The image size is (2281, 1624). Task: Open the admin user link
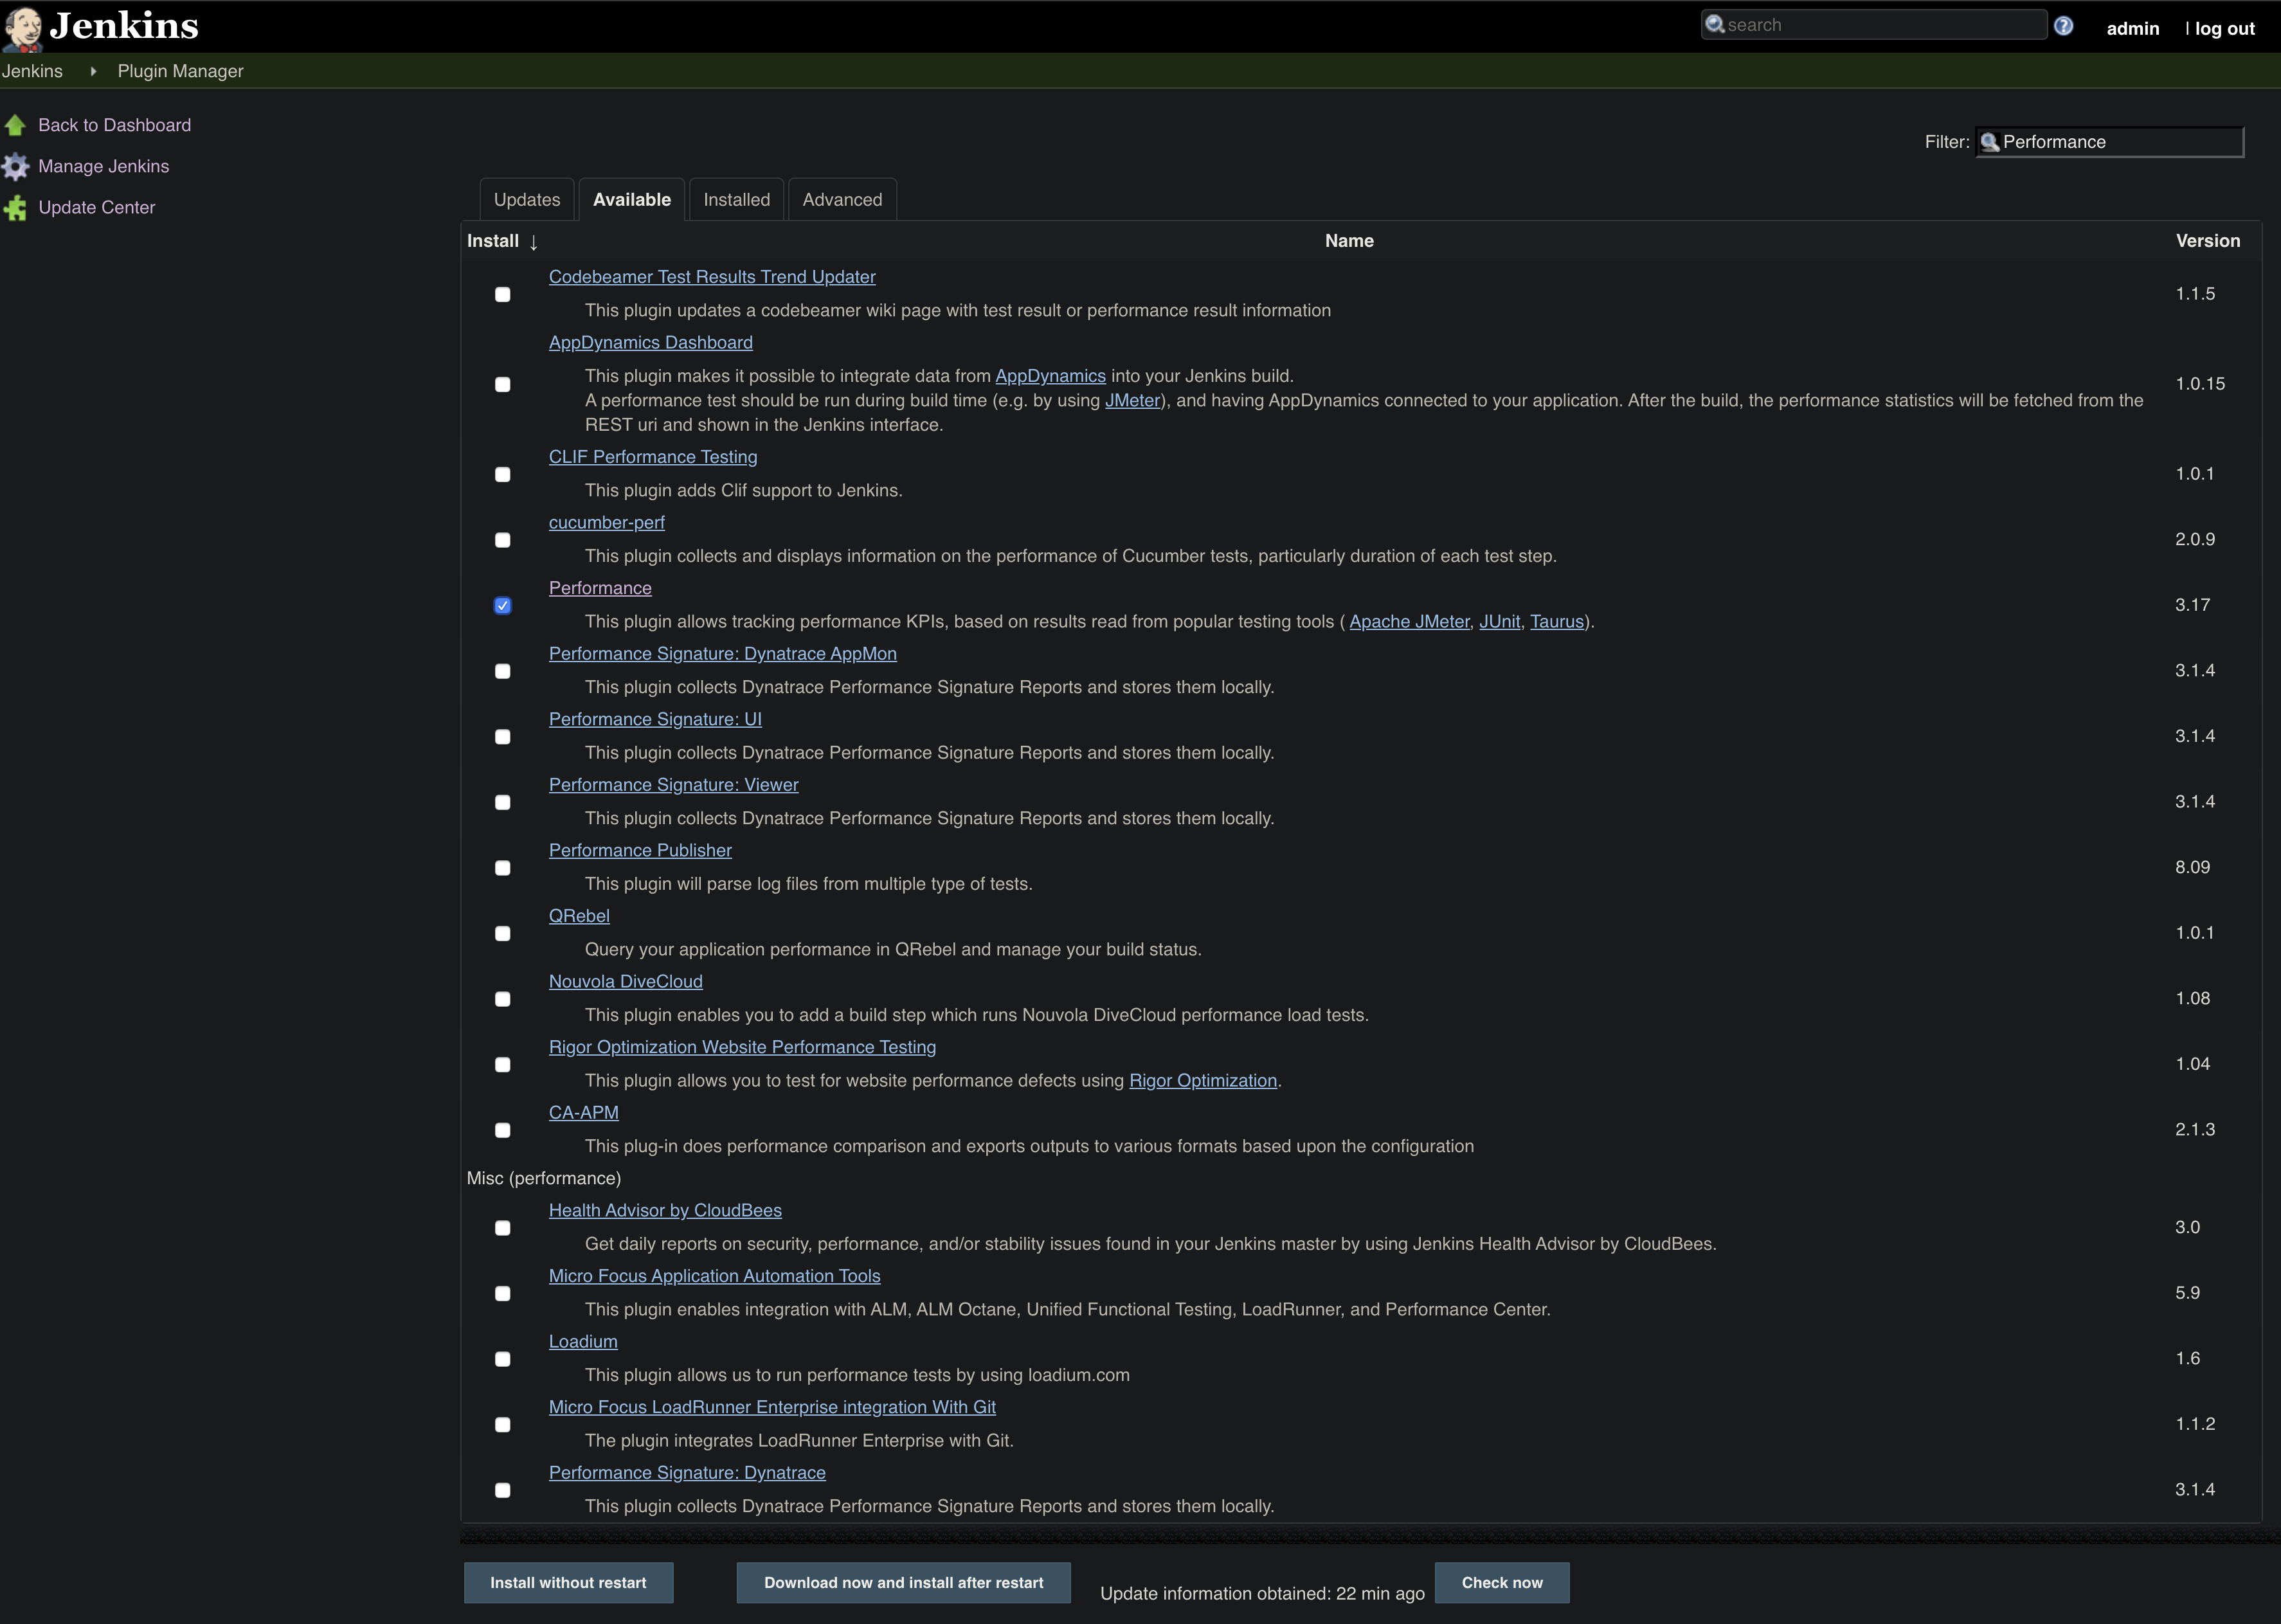(2133, 29)
